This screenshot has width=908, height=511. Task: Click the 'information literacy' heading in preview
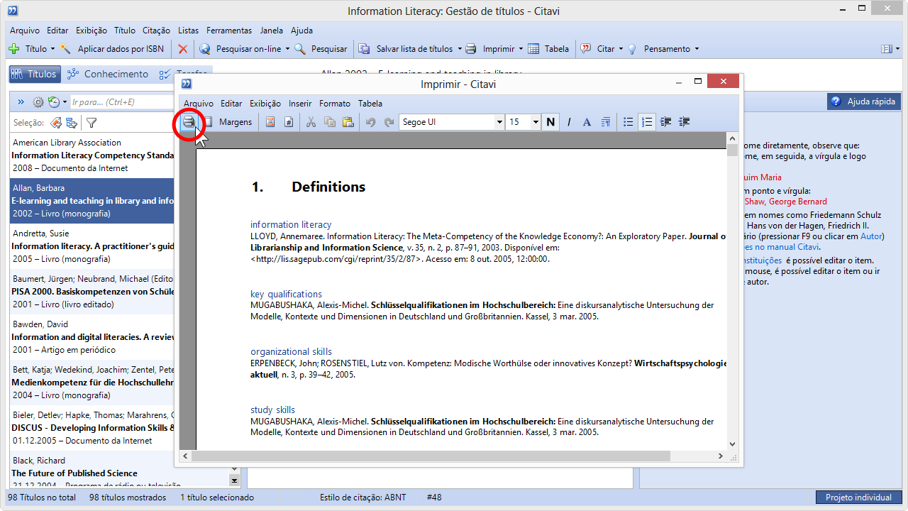click(x=291, y=224)
